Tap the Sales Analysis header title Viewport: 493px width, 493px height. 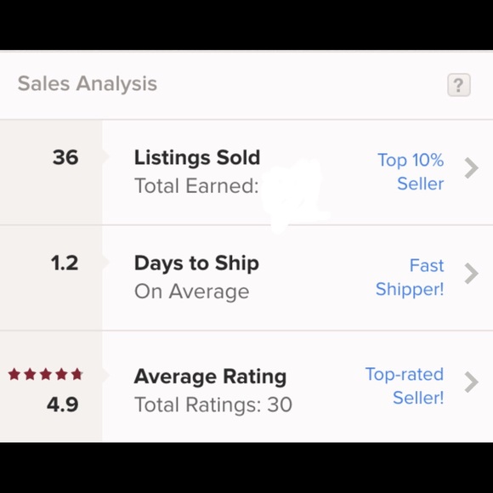coord(88,83)
